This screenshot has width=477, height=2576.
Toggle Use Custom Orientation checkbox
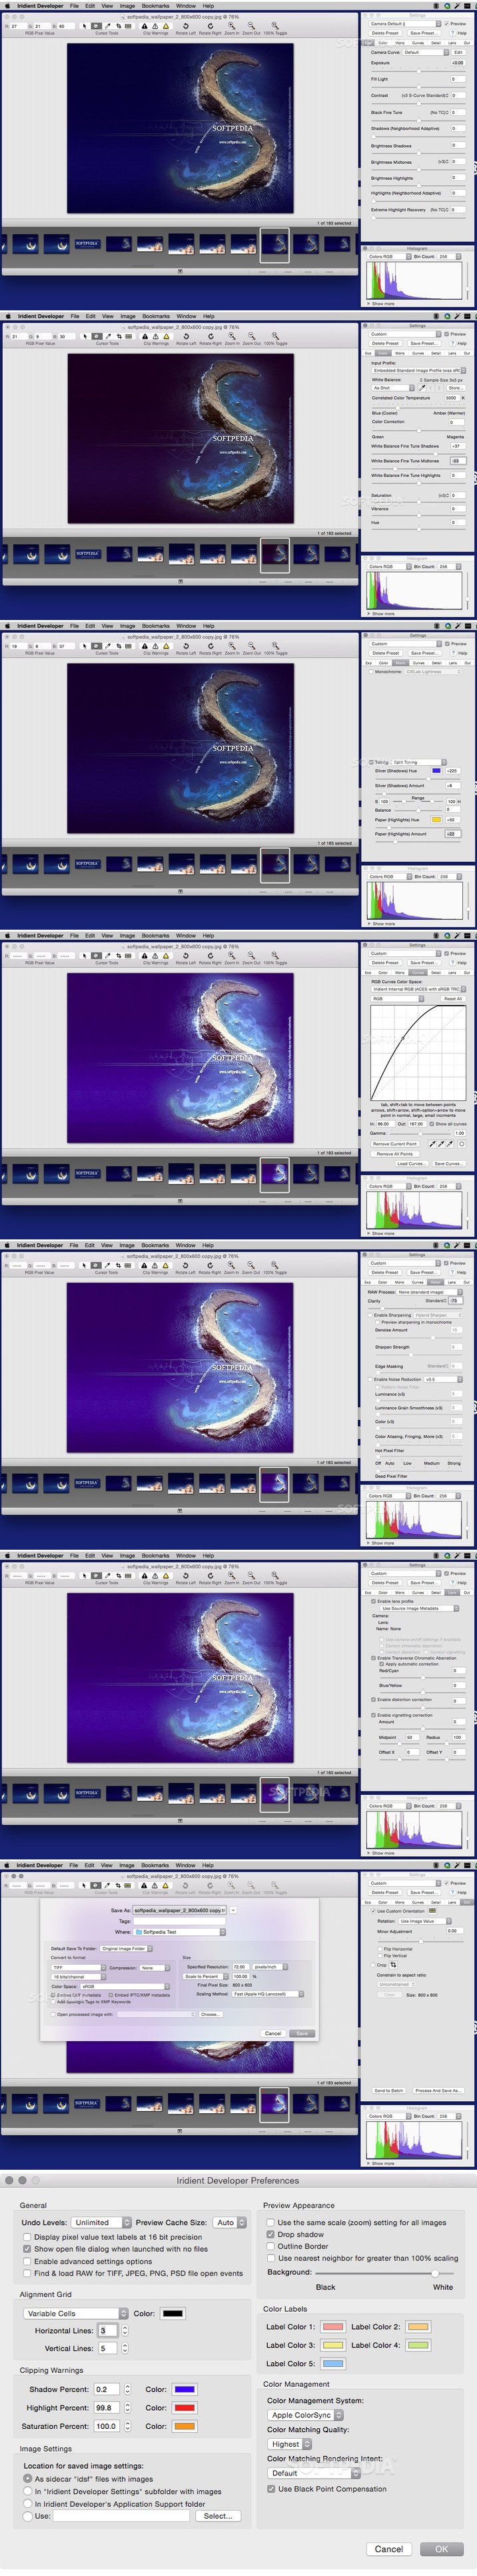pos(373,1911)
